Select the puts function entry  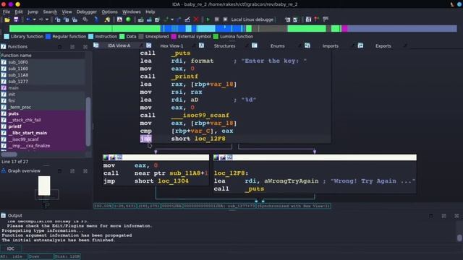click(x=43, y=114)
